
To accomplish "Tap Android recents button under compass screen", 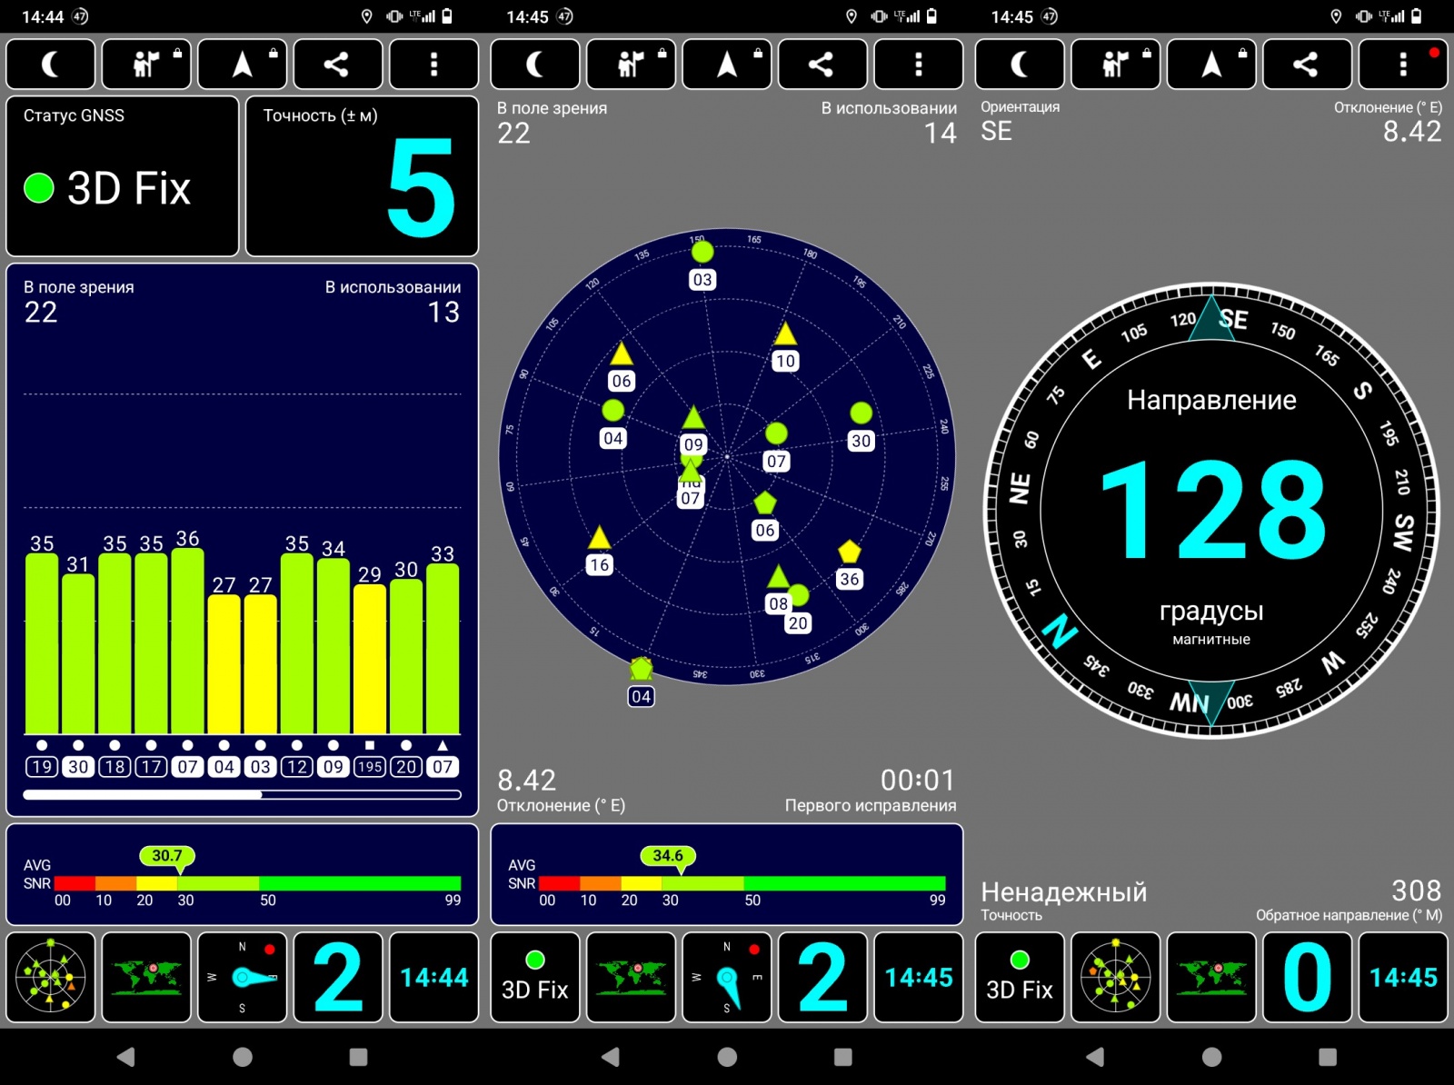I will pyautogui.click(x=1328, y=1057).
